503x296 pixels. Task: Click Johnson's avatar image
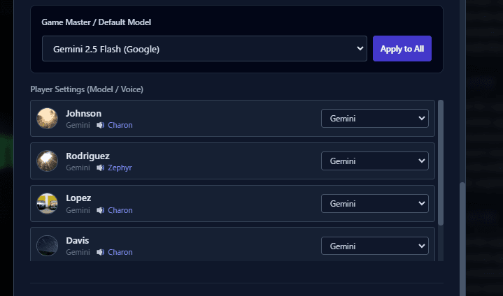[47, 119]
